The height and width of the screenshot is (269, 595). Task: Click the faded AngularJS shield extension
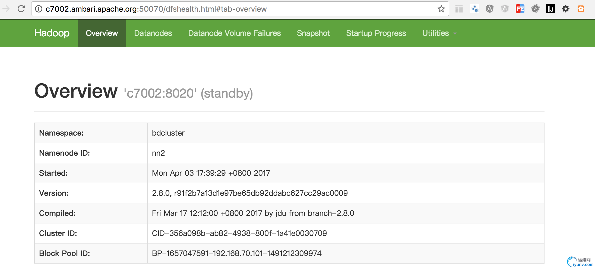pyautogui.click(x=505, y=9)
